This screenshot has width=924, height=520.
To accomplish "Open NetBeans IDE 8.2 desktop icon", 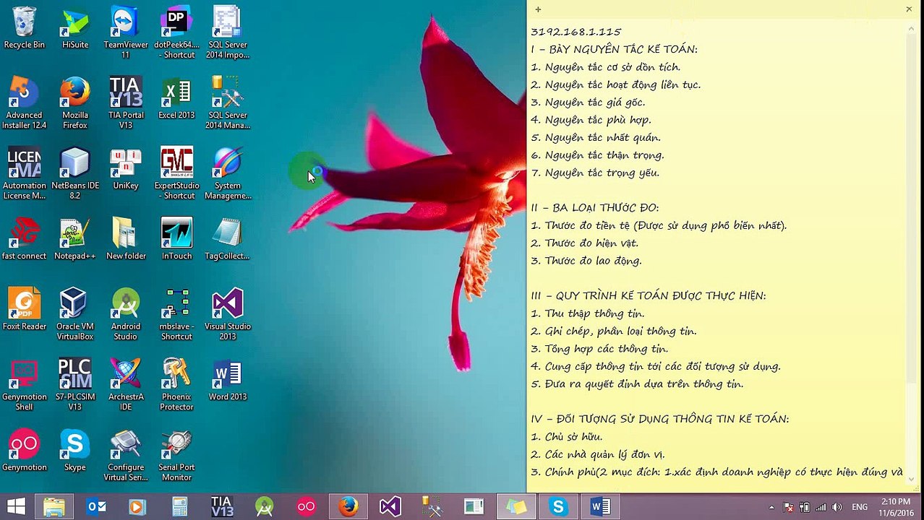I will pos(75,173).
